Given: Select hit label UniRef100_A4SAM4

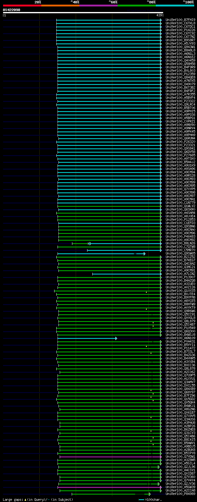Looking at the screenshot, I should 180,213.
